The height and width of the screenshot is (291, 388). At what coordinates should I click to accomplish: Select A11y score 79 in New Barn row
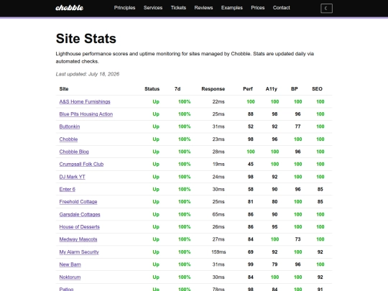coord(274,264)
